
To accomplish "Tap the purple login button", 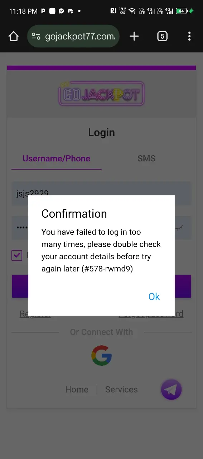I will coord(101,286).
